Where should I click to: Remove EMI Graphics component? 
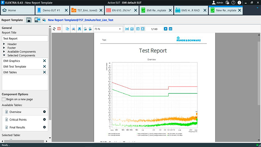tap(44, 61)
